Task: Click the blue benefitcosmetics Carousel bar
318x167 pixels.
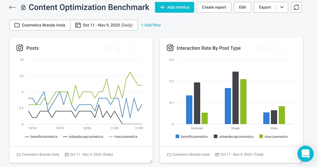Action: click(189, 110)
